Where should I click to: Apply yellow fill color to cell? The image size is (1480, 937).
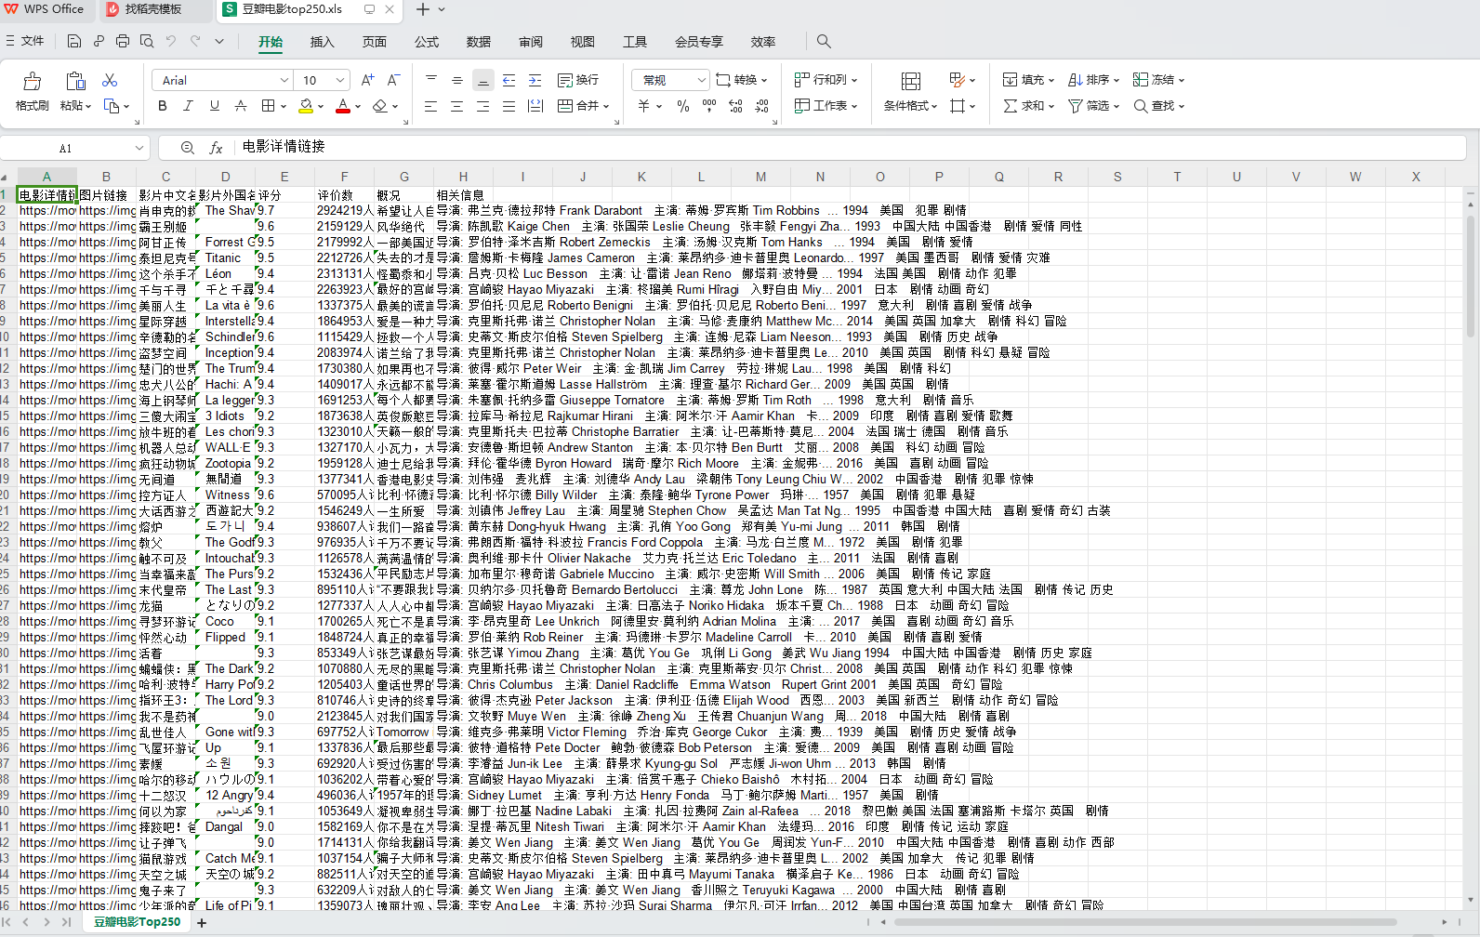[x=306, y=106]
